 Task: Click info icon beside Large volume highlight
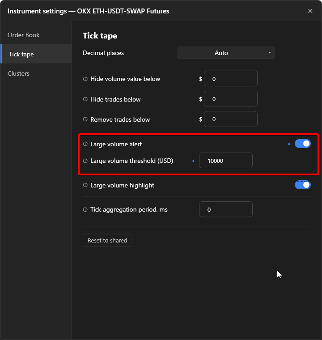pos(85,185)
